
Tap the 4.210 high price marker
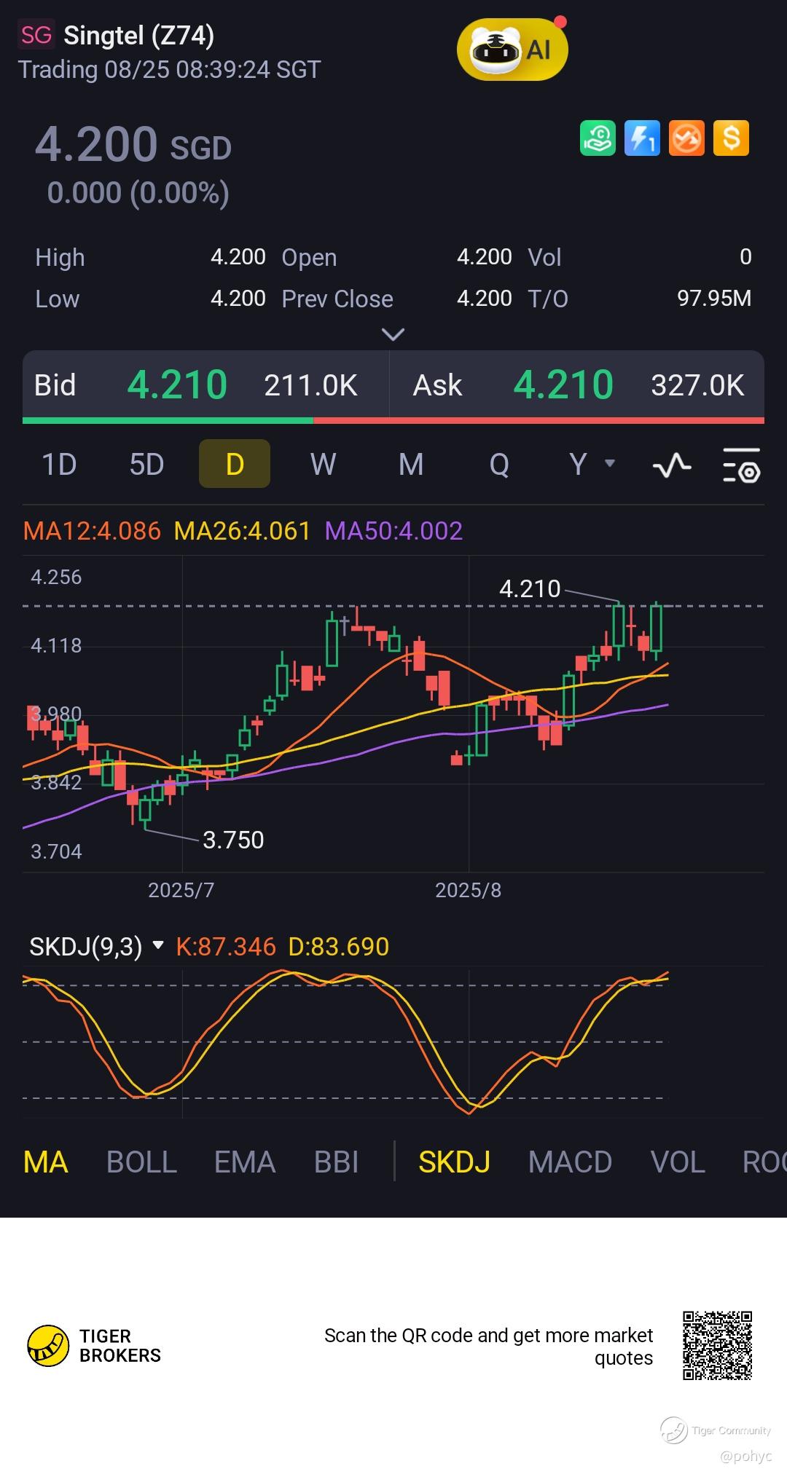point(530,588)
